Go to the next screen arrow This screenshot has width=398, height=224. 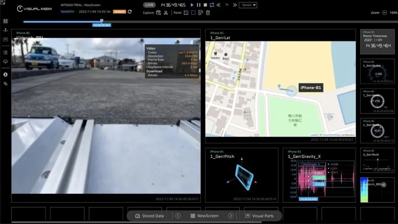point(231,216)
